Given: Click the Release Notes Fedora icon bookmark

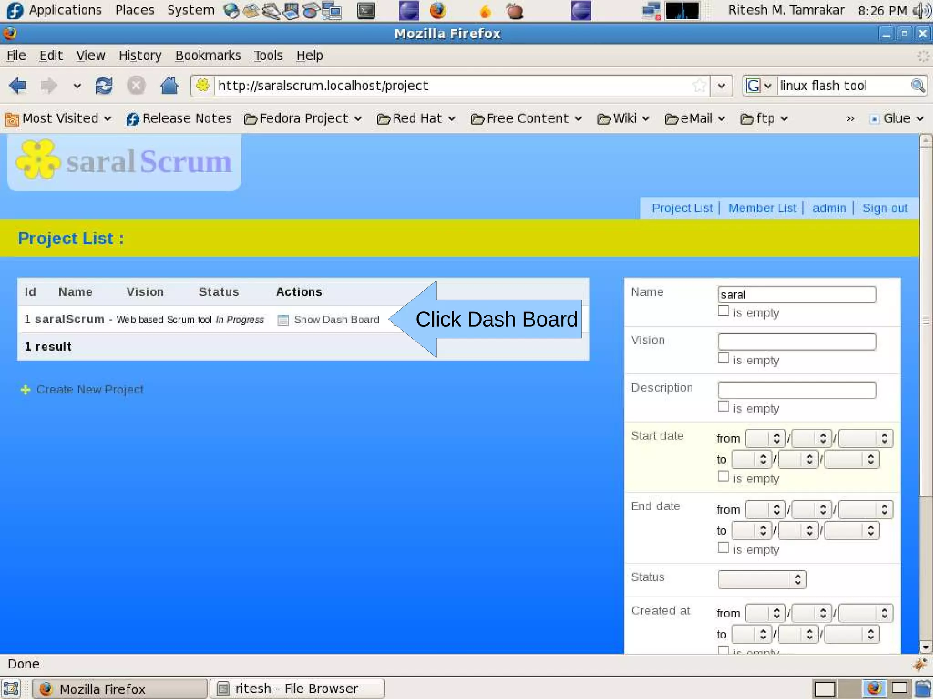Looking at the screenshot, I should point(133,119).
